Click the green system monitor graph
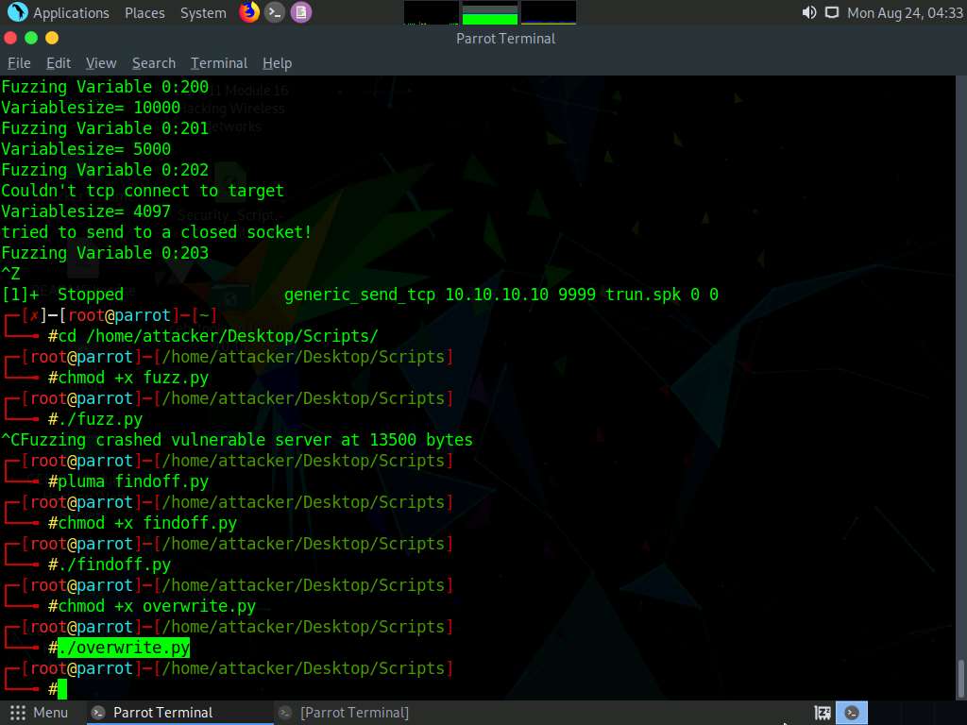Screen dimensions: 967x725 pyautogui.click(x=490, y=12)
